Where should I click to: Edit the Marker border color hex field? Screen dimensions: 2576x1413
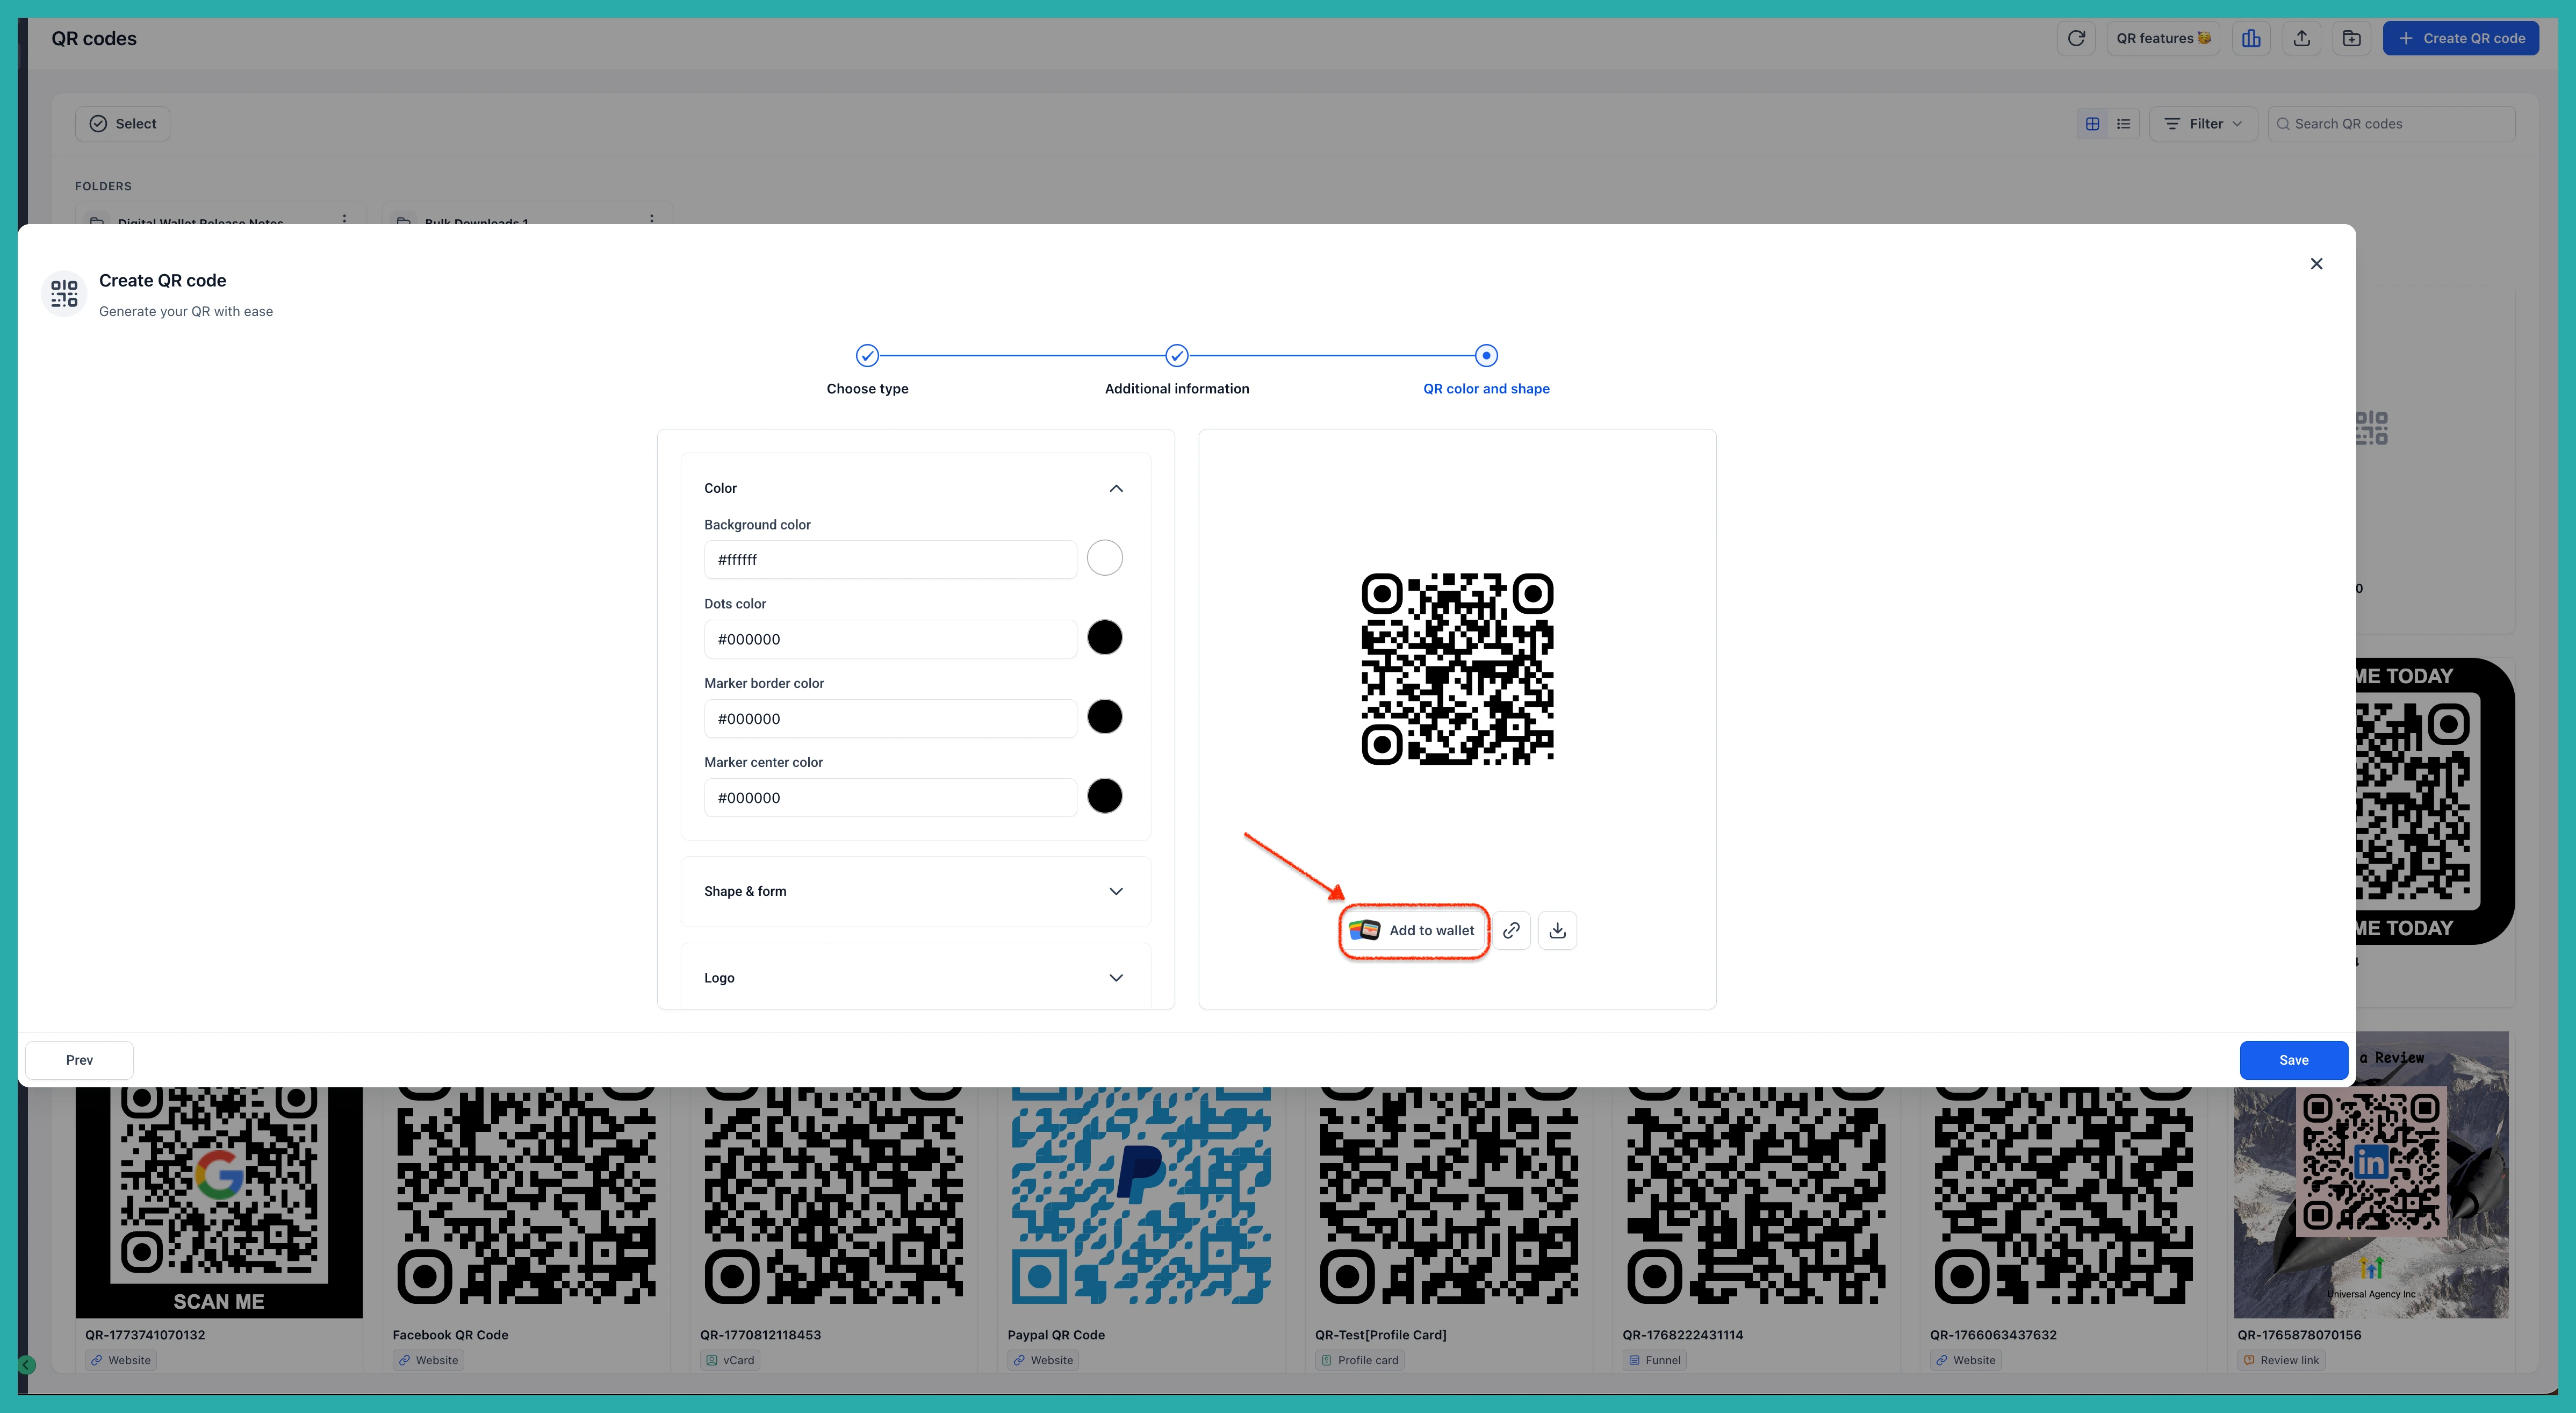click(890, 718)
